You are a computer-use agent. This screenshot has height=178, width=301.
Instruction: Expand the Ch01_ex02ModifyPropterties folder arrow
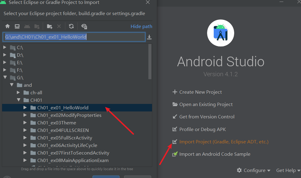(25, 115)
